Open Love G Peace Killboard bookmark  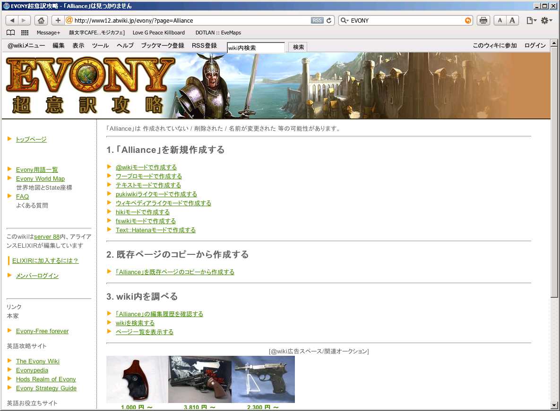pos(159,33)
